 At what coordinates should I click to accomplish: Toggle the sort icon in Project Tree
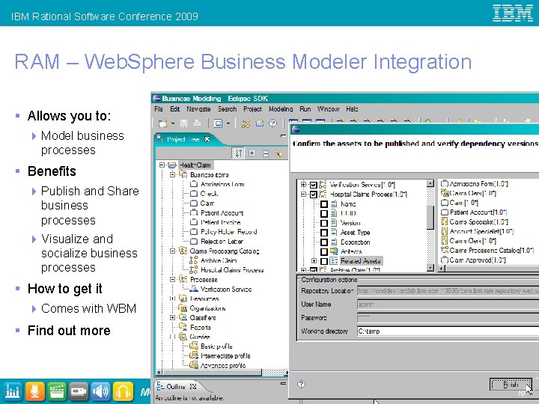pos(238,153)
